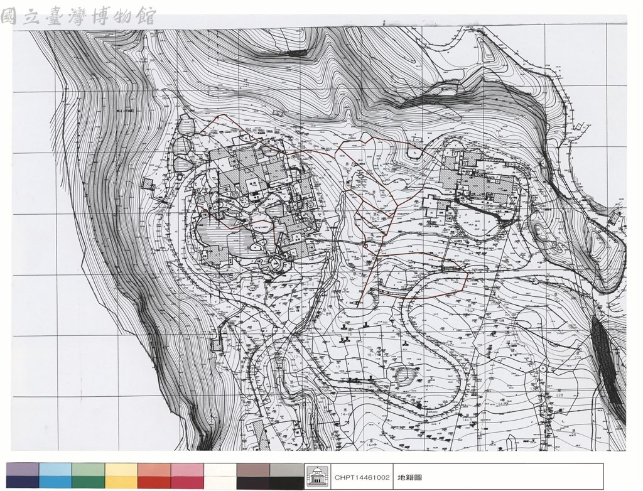Pick the light sky blue swatch
The height and width of the screenshot is (491, 643).
tap(56, 470)
